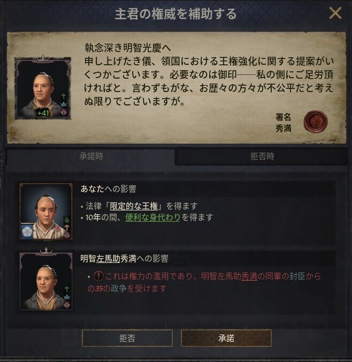Click the red warning exclamation icon

tap(98, 276)
